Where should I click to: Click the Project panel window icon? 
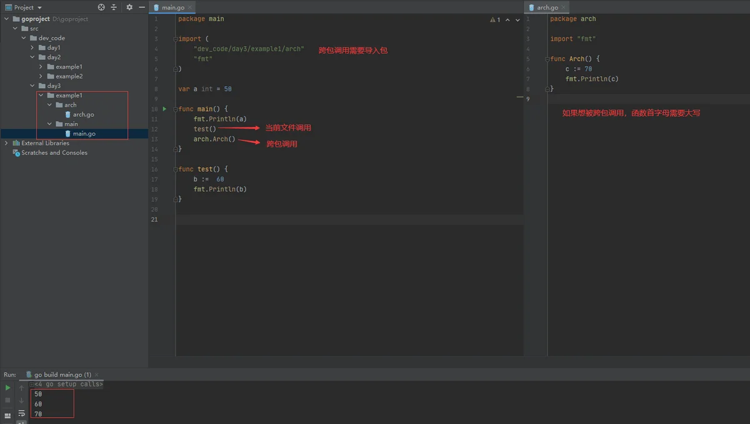[x=8, y=7]
